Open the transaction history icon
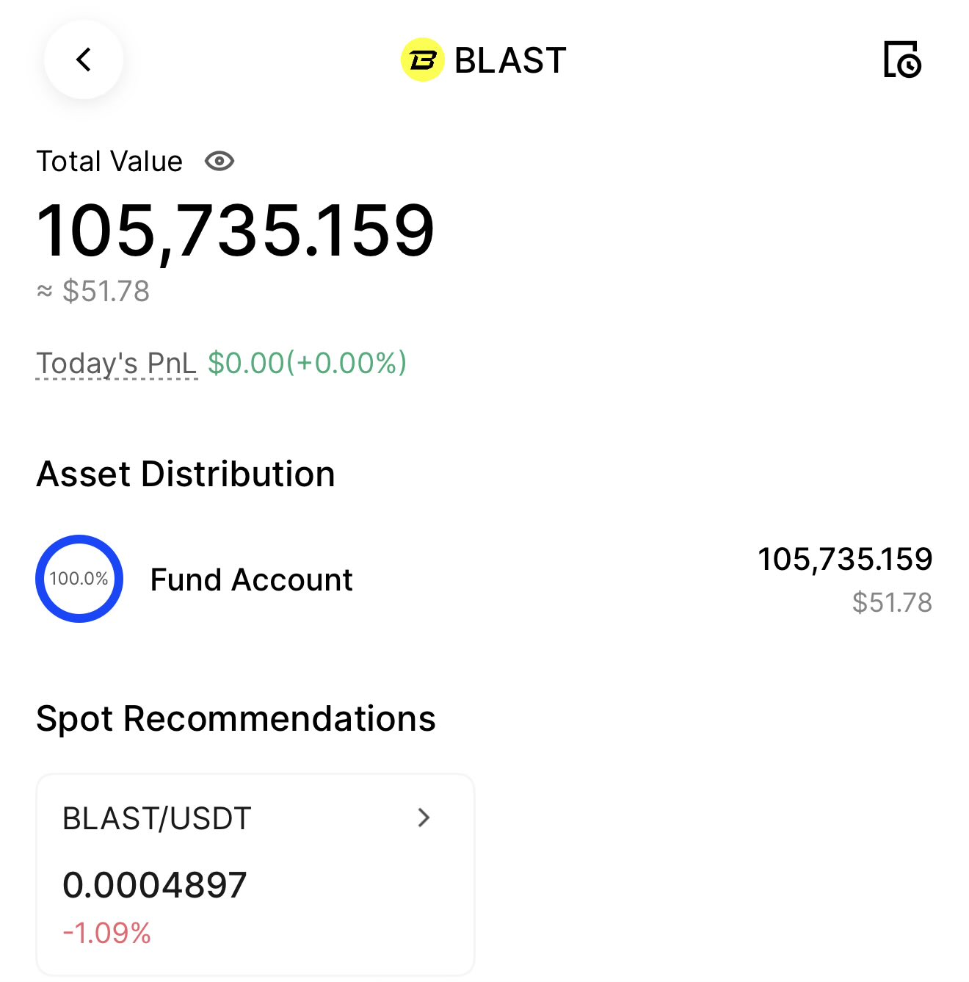 coord(902,59)
